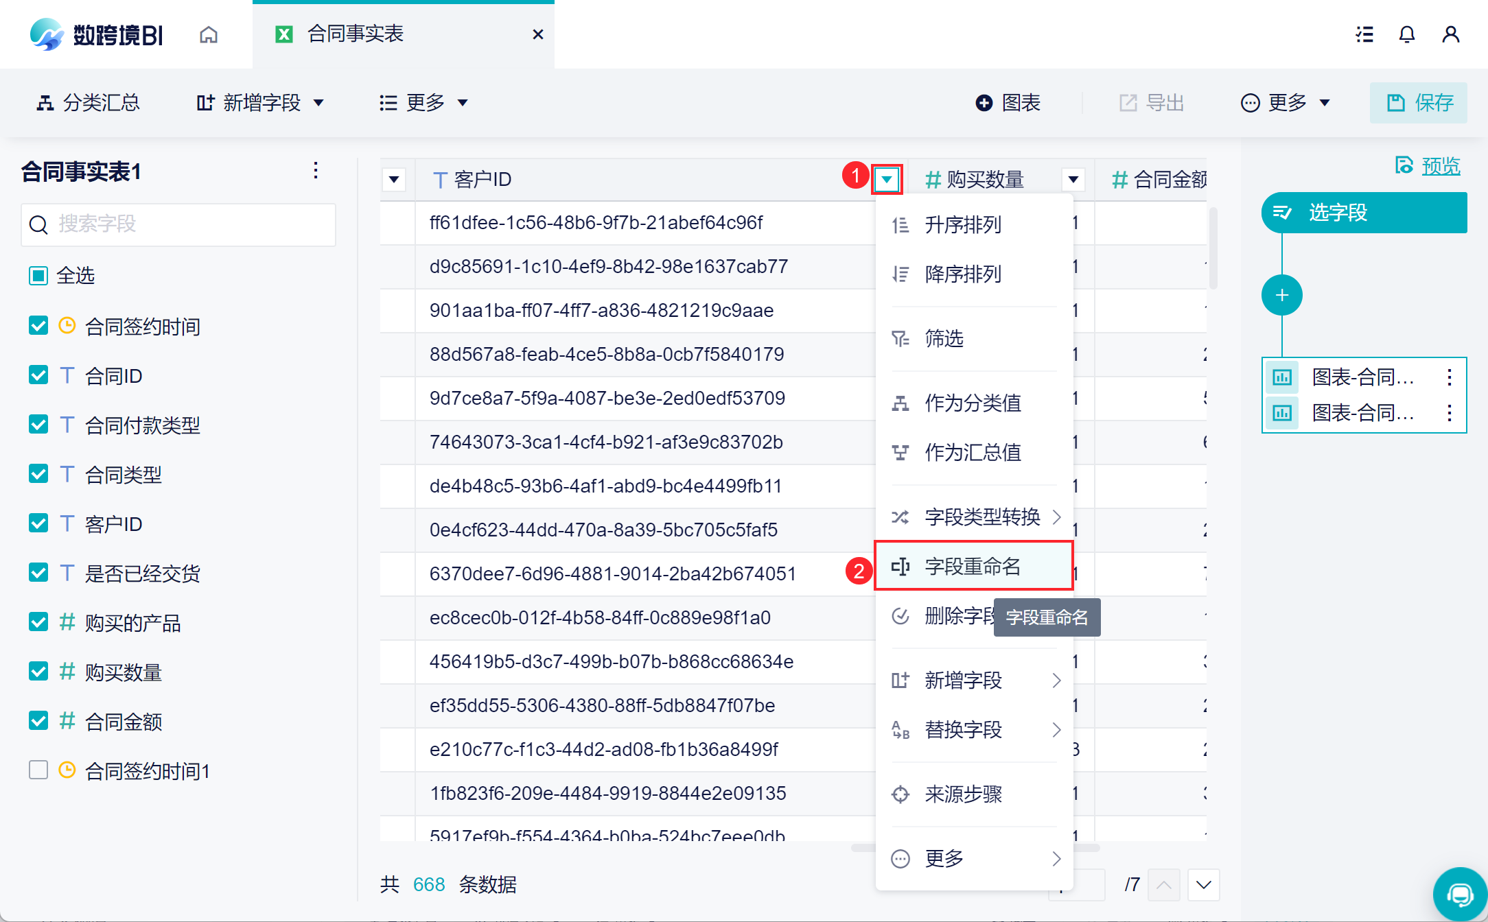Click the round plus add-step button
This screenshot has width=1488, height=922.
click(x=1281, y=296)
